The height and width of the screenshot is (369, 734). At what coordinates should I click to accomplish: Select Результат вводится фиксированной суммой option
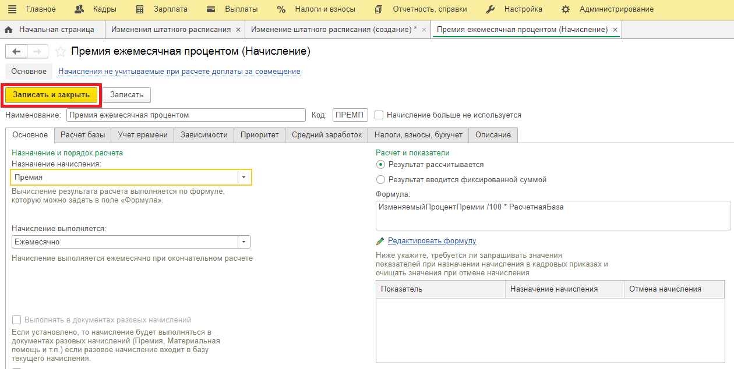pos(381,180)
